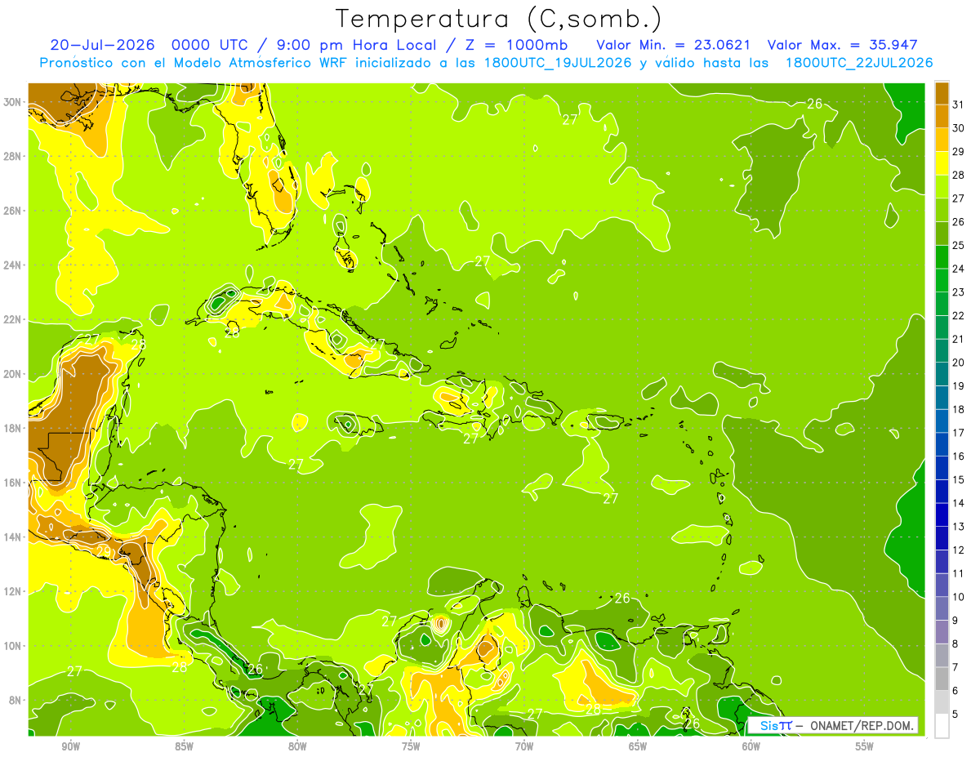Click the '16N' latitude axis label
This screenshot has width=980, height=757.
tap(12, 482)
